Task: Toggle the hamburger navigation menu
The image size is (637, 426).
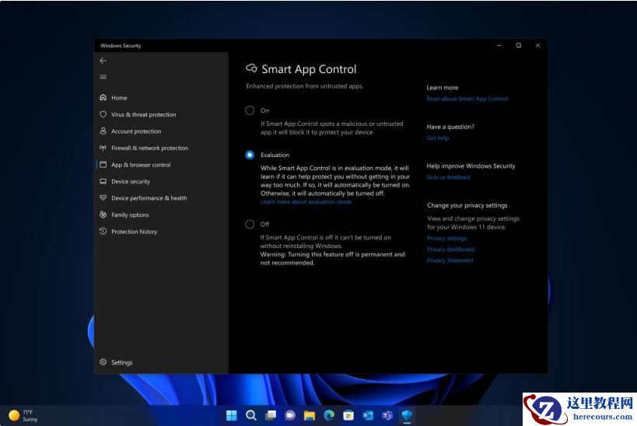Action: point(103,77)
